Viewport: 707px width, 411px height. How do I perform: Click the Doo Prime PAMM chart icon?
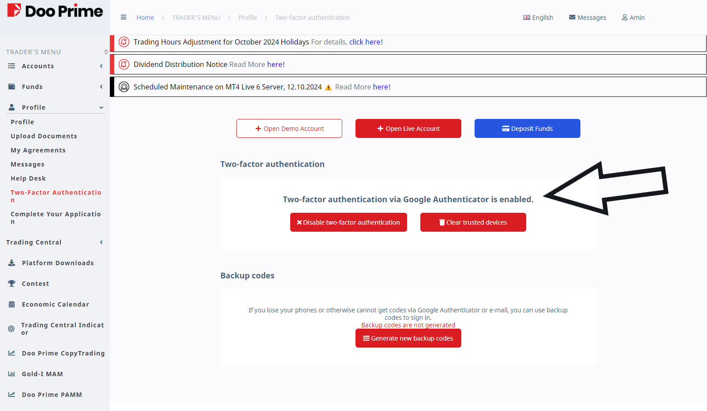coord(11,395)
